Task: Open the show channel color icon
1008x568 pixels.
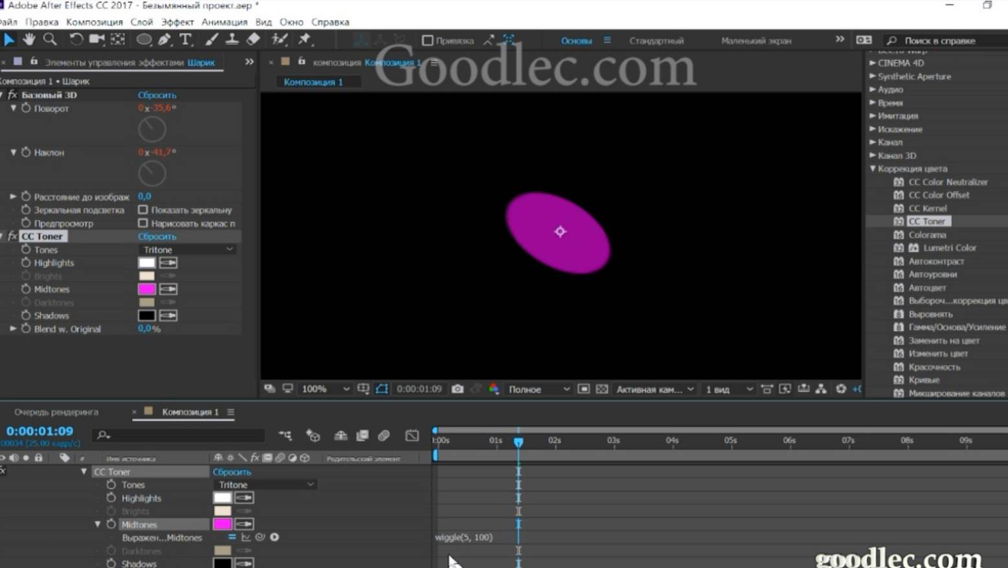Action: coord(494,389)
